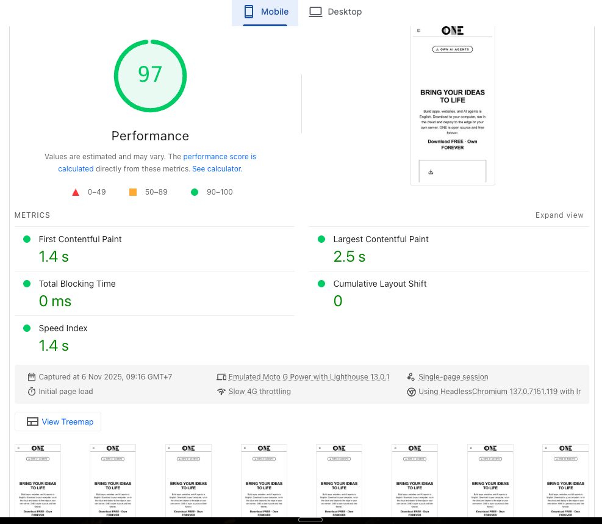Click the treemap icon beside View Treemap
Viewport: 602px width, 524px height.
[x=33, y=422]
